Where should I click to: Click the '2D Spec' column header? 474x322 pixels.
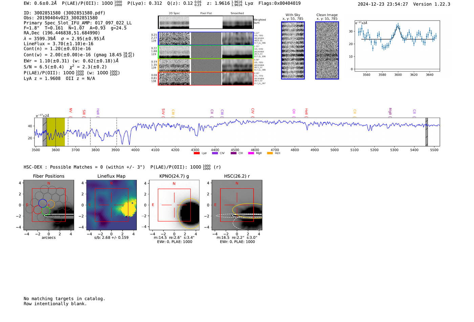(174, 13)
